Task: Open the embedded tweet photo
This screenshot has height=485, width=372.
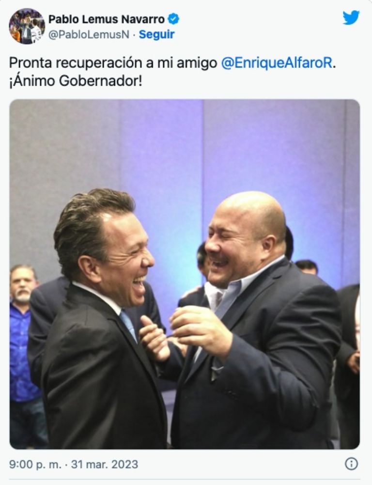Action: [185, 274]
